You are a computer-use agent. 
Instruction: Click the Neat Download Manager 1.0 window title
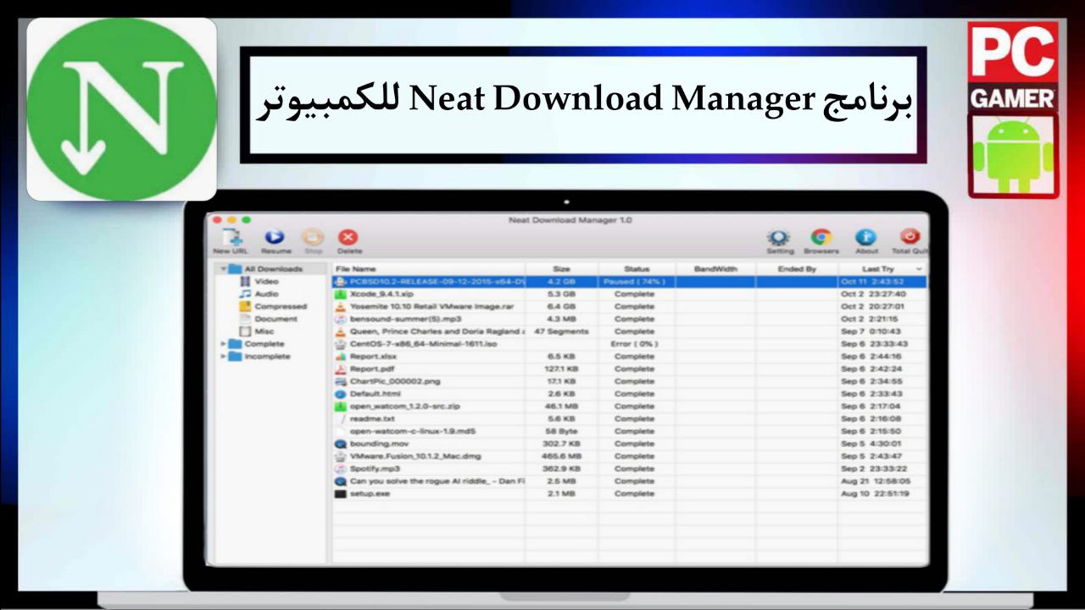(x=570, y=220)
